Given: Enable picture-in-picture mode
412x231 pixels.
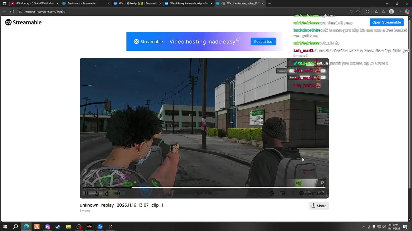Looking at the screenshot, I should 282,193.
